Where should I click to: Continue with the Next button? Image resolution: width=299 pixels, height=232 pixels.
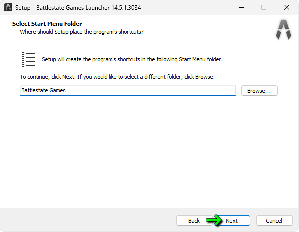coord(232,221)
